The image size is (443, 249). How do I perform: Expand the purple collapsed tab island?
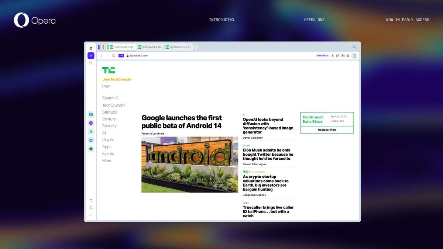(99, 47)
